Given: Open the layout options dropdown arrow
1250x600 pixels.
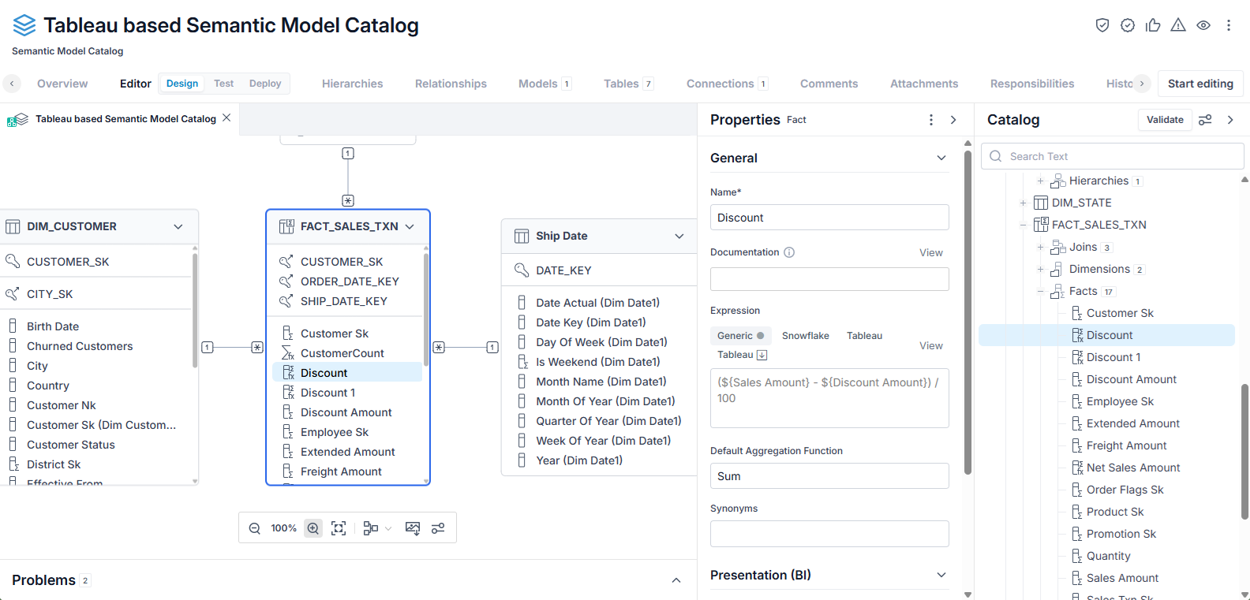Looking at the screenshot, I should coord(388,528).
